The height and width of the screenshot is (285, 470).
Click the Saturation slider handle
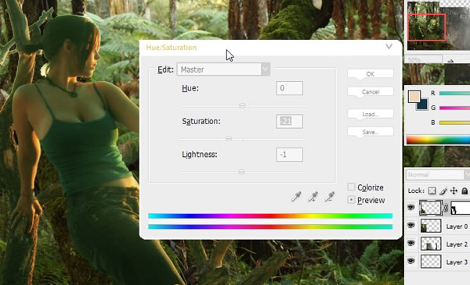pyautogui.click(x=229, y=139)
